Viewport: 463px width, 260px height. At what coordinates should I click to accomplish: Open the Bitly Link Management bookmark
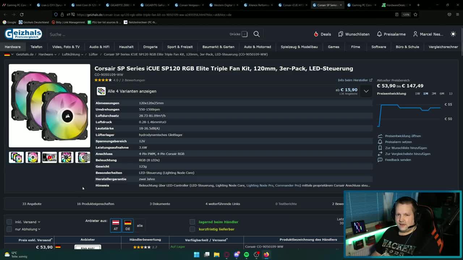[68, 22]
